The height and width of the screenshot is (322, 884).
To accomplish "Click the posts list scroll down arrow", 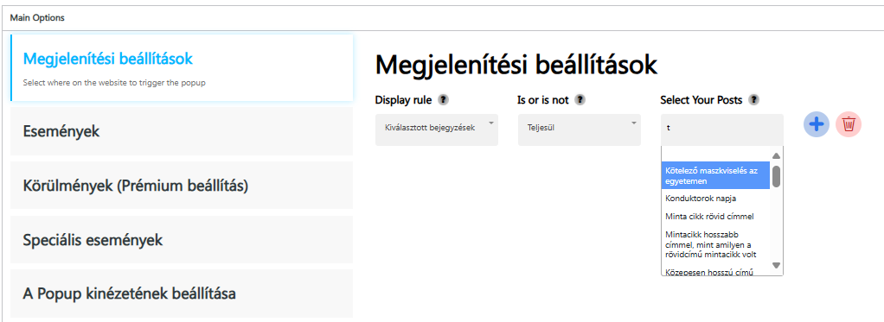I will click(777, 265).
